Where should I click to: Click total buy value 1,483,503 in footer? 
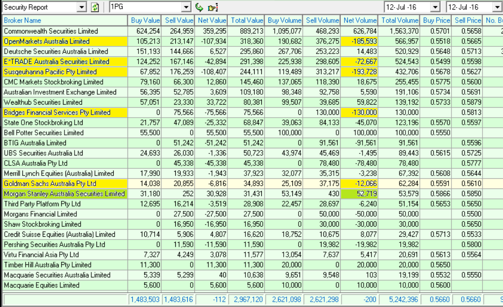click(144, 300)
